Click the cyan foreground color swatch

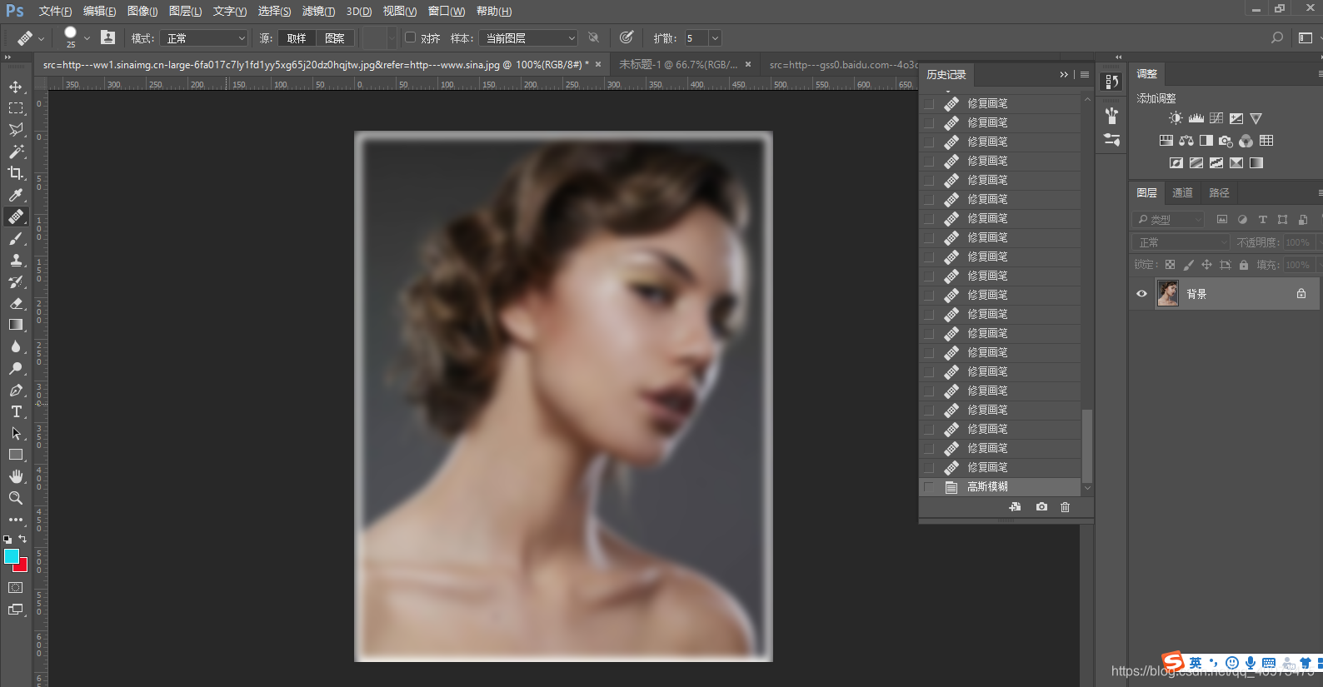pyautogui.click(x=11, y=555)
